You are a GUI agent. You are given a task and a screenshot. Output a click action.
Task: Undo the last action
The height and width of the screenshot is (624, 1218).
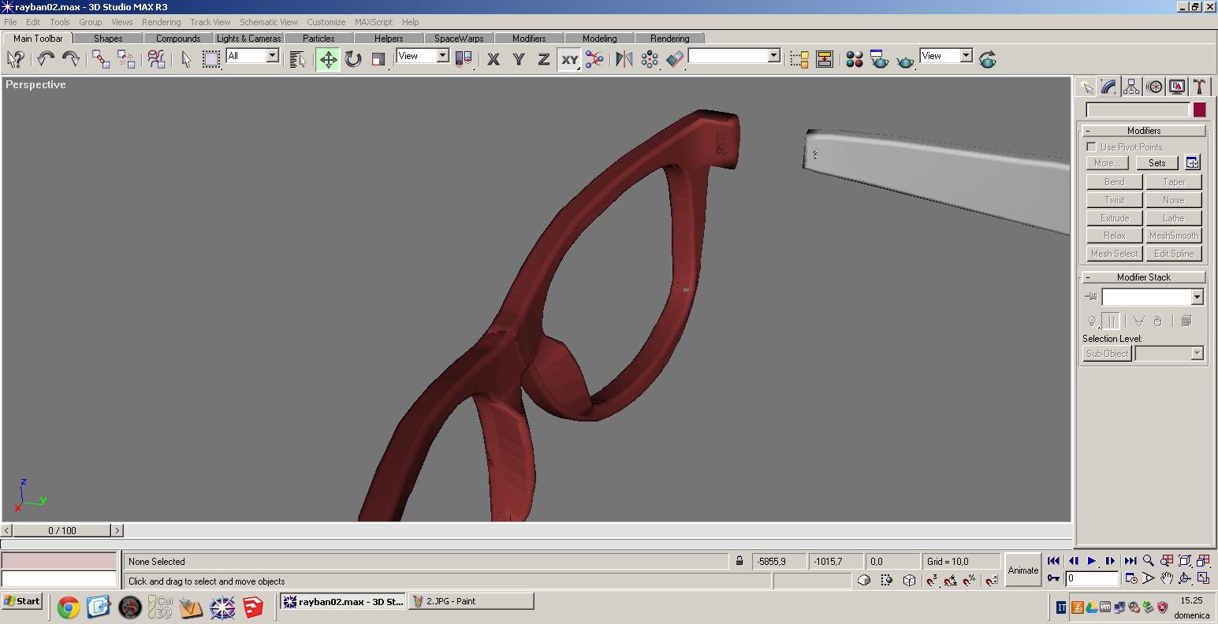[46, 59]
